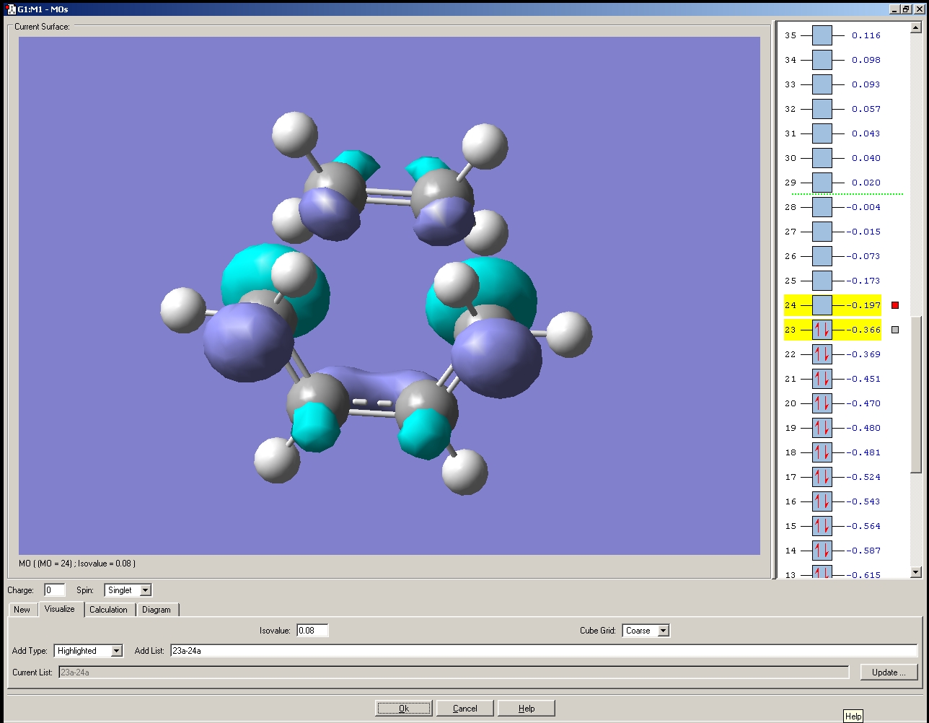Select the orbital 29 empty box
This screenshot has width=929, height=723.
click(x=822, y=183)
